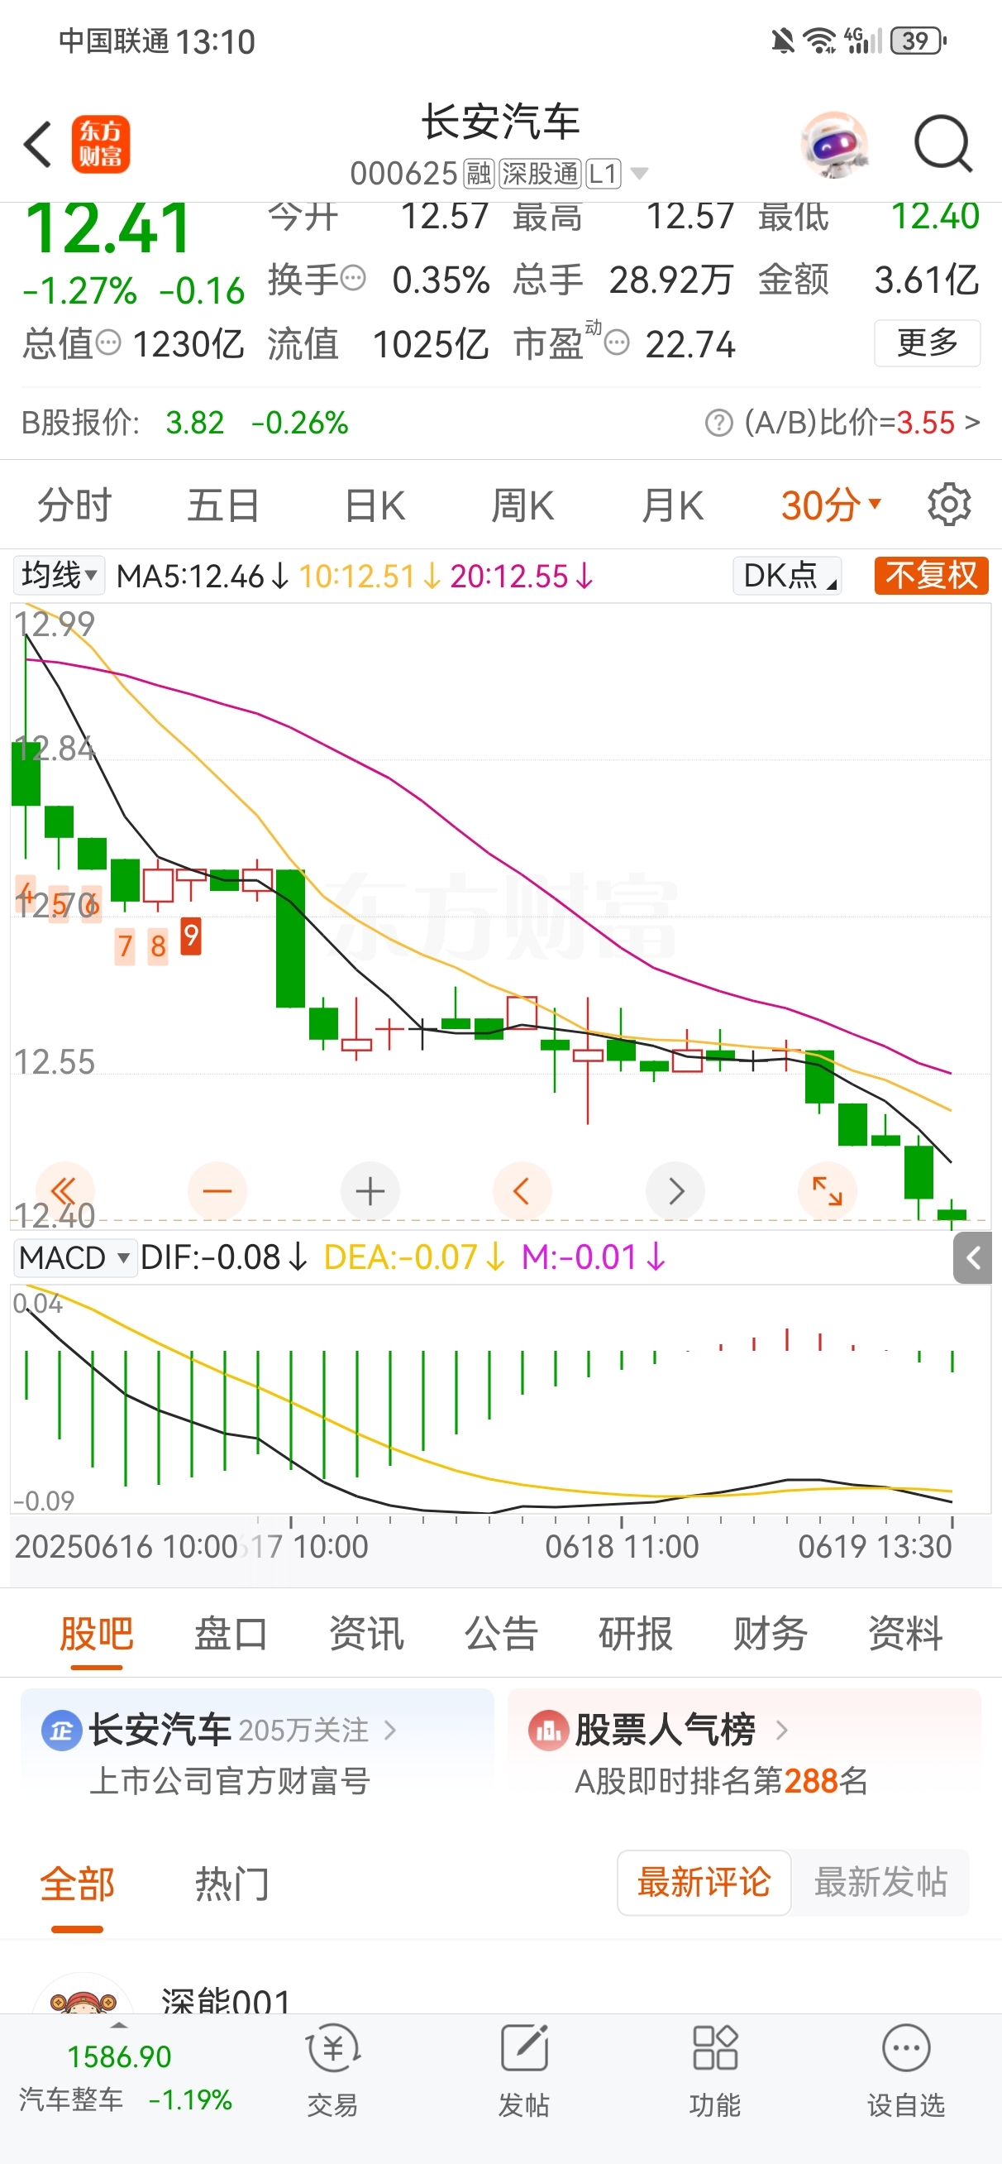Open 205万关注 chevron
Viewport: 1002px width, 2164px height.
pyautogui.click(x=389, y=1730)
